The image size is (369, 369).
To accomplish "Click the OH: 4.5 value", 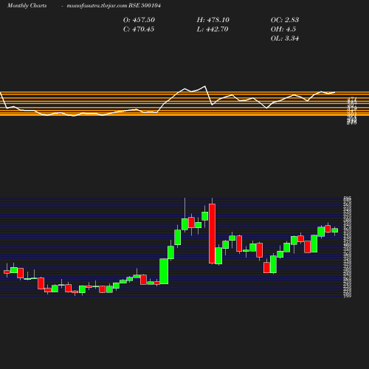I will pyautogui.click(x=283, y=30).
